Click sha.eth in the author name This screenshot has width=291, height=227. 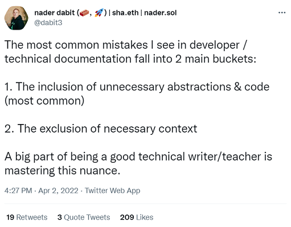[x=125, y=13]
